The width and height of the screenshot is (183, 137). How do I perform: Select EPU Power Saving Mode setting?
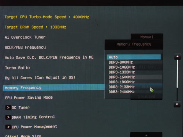(29, 98)
